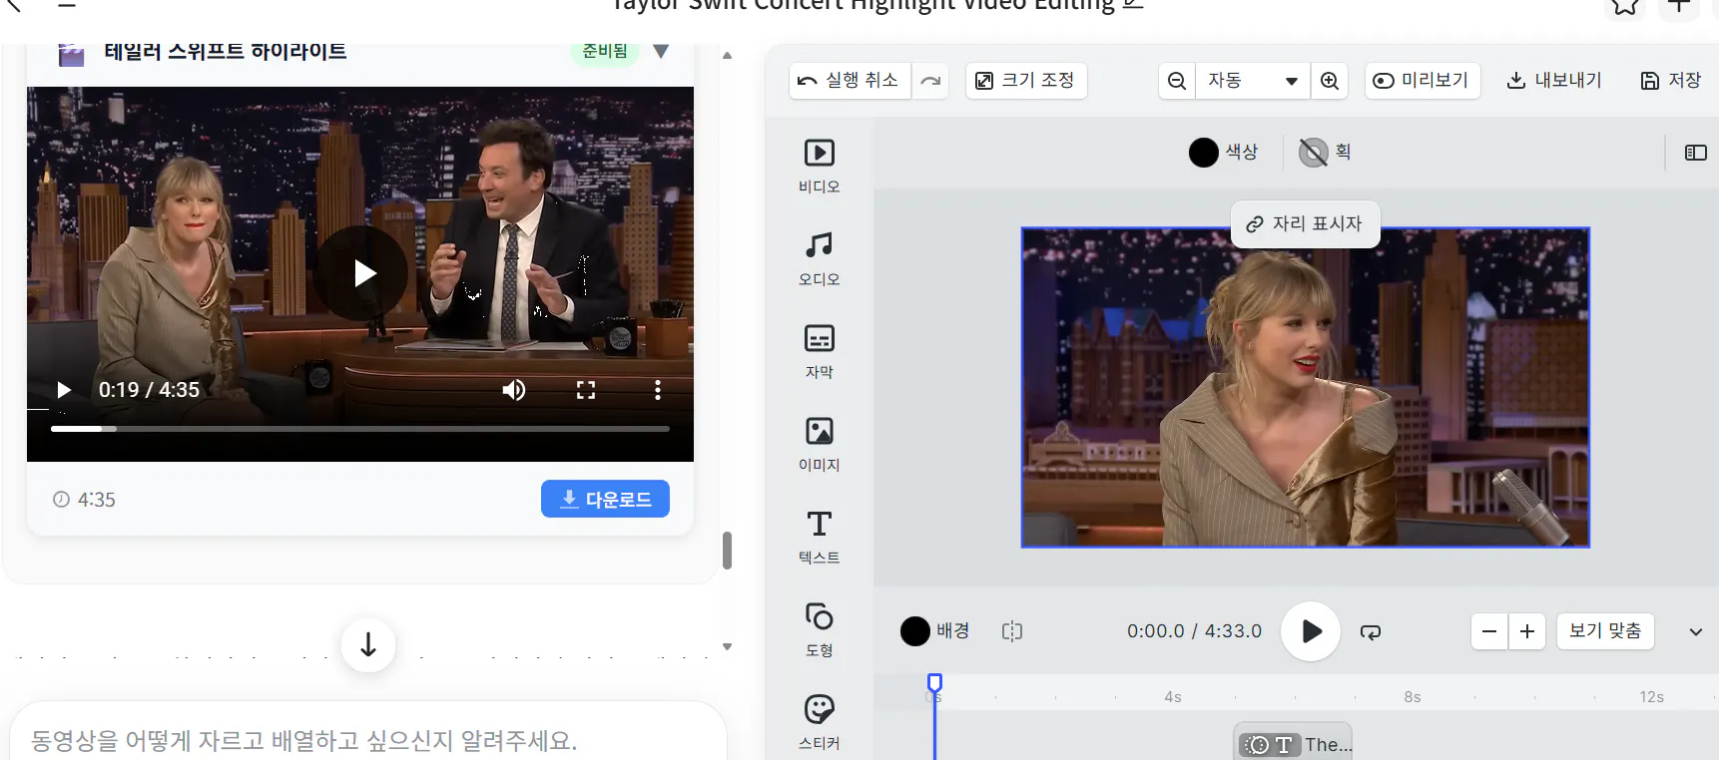Collapse the 테일러 스위프트 하이라이트 card

tap(661, 51)
